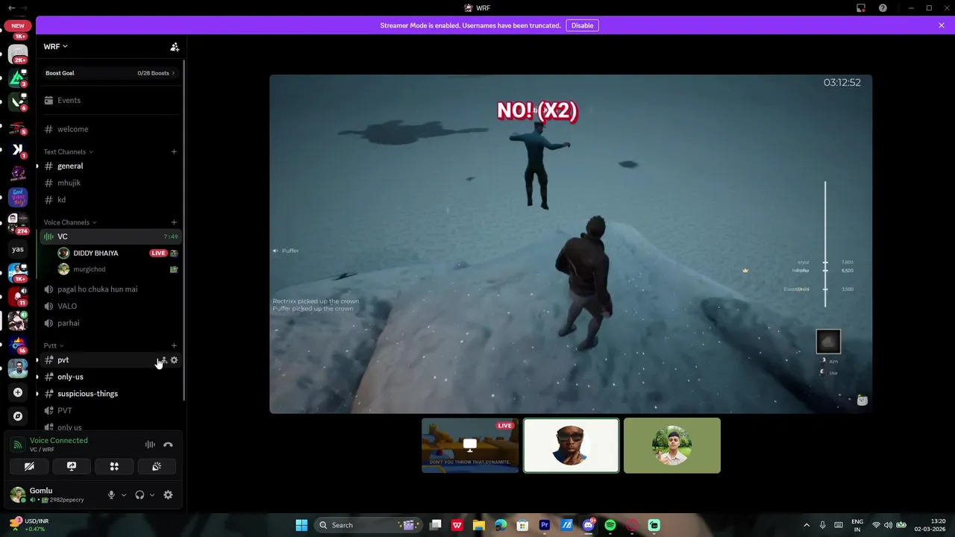Open the invite people icon beside WRF
955x537 pixels.
coord(175,47)
